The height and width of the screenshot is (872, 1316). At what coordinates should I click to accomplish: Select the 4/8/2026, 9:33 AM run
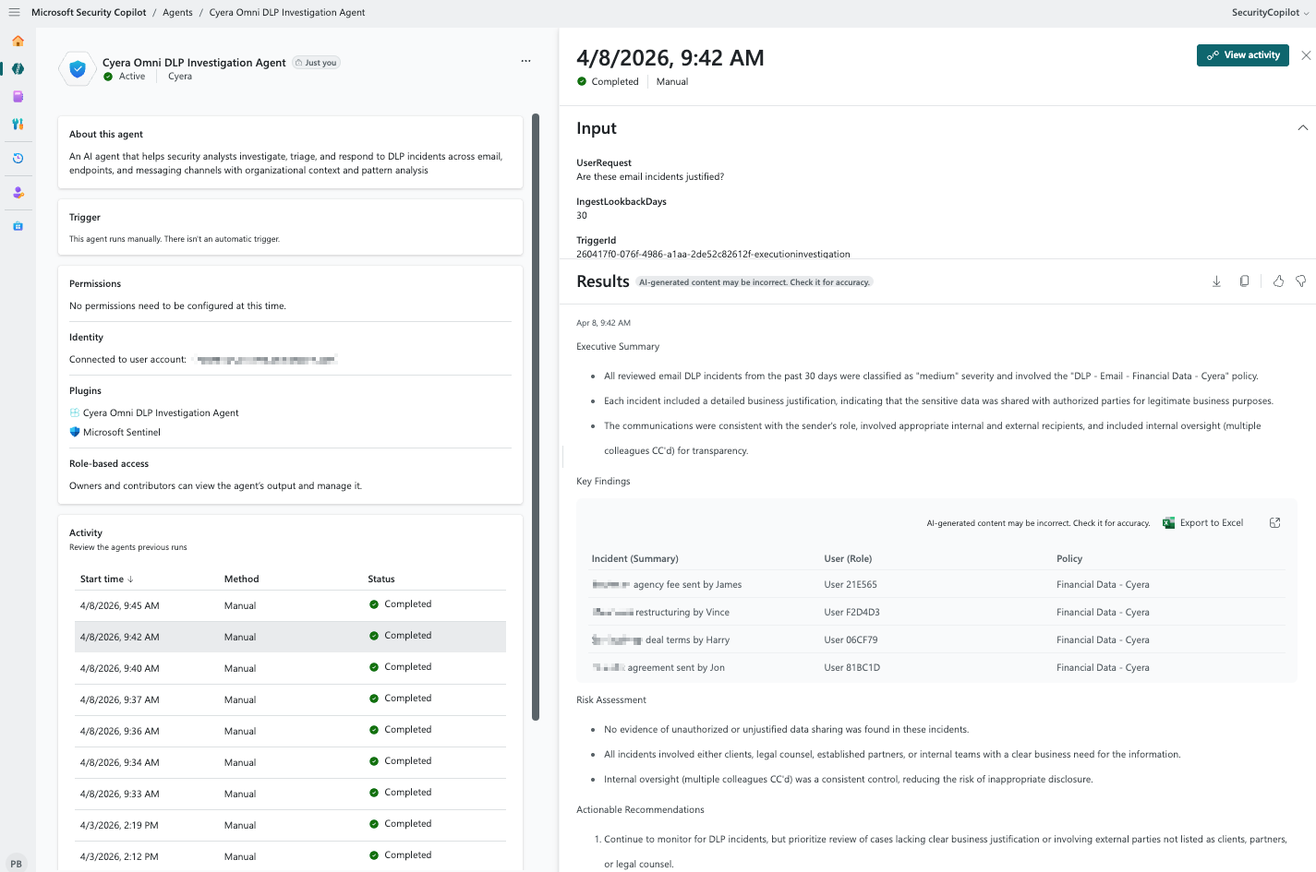coord(290,794)
